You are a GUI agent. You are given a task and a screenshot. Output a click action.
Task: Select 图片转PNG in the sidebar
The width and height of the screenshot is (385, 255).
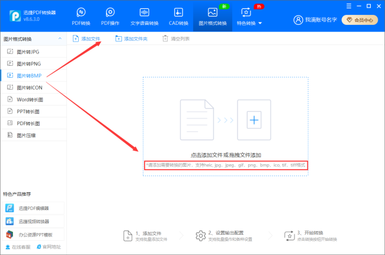pyautogui.click(x=34, y=63)
